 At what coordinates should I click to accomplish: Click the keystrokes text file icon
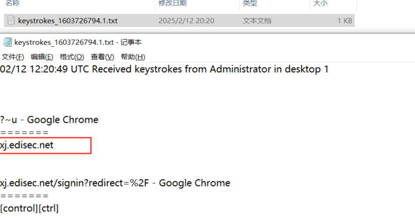[11, 21]
